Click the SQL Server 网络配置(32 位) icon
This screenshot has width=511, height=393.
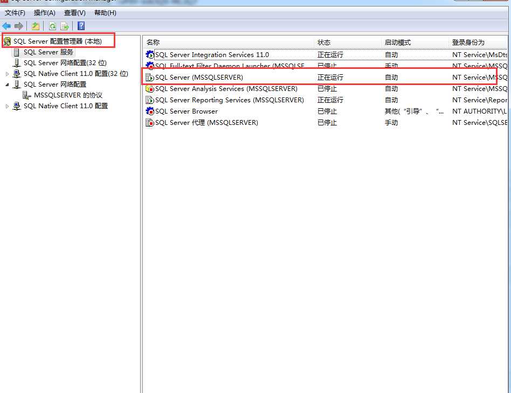tap(17, 63)
